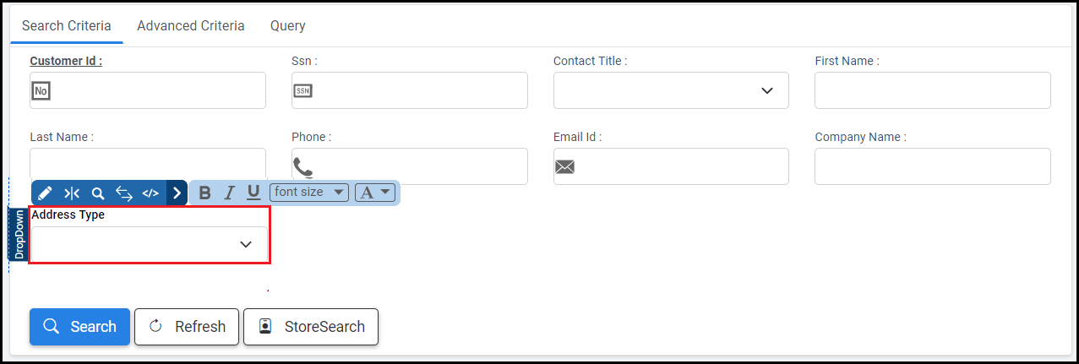Open the font size dropdown

pyautogui.click(x=309, y=192)
